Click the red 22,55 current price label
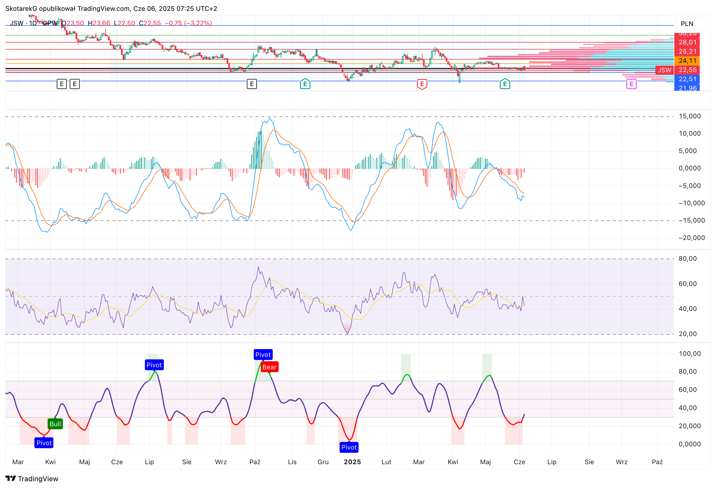 click(x=687, y=70)
